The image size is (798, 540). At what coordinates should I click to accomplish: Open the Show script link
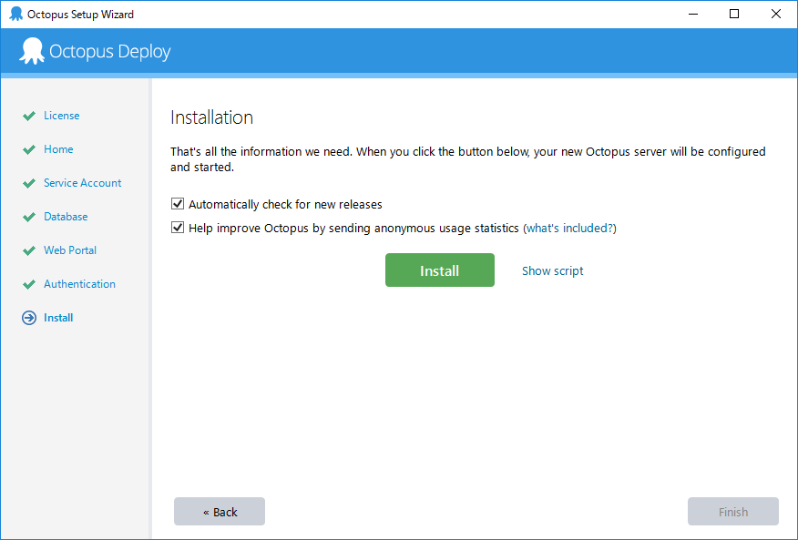point(553,270)
